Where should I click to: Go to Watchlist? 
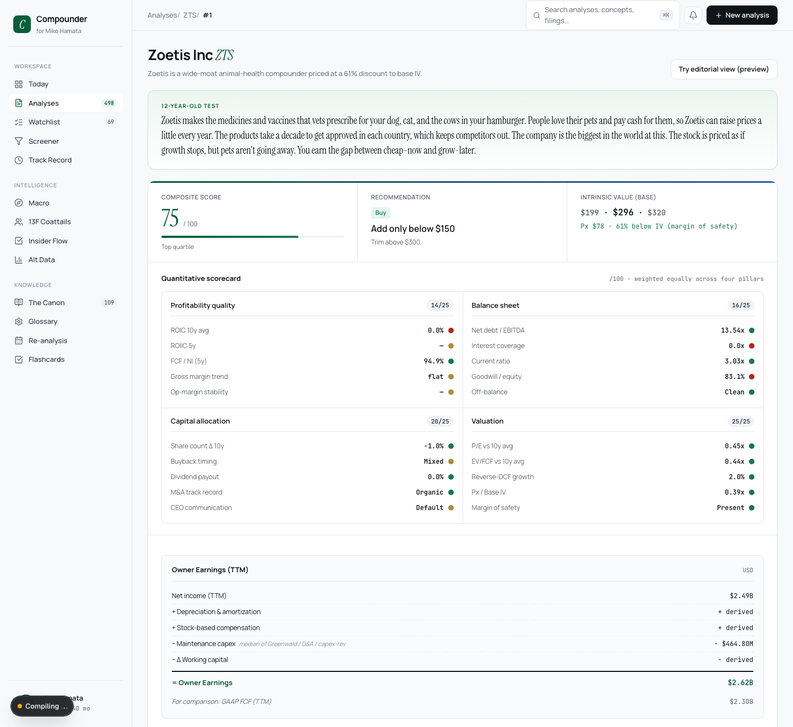[66, 122]
